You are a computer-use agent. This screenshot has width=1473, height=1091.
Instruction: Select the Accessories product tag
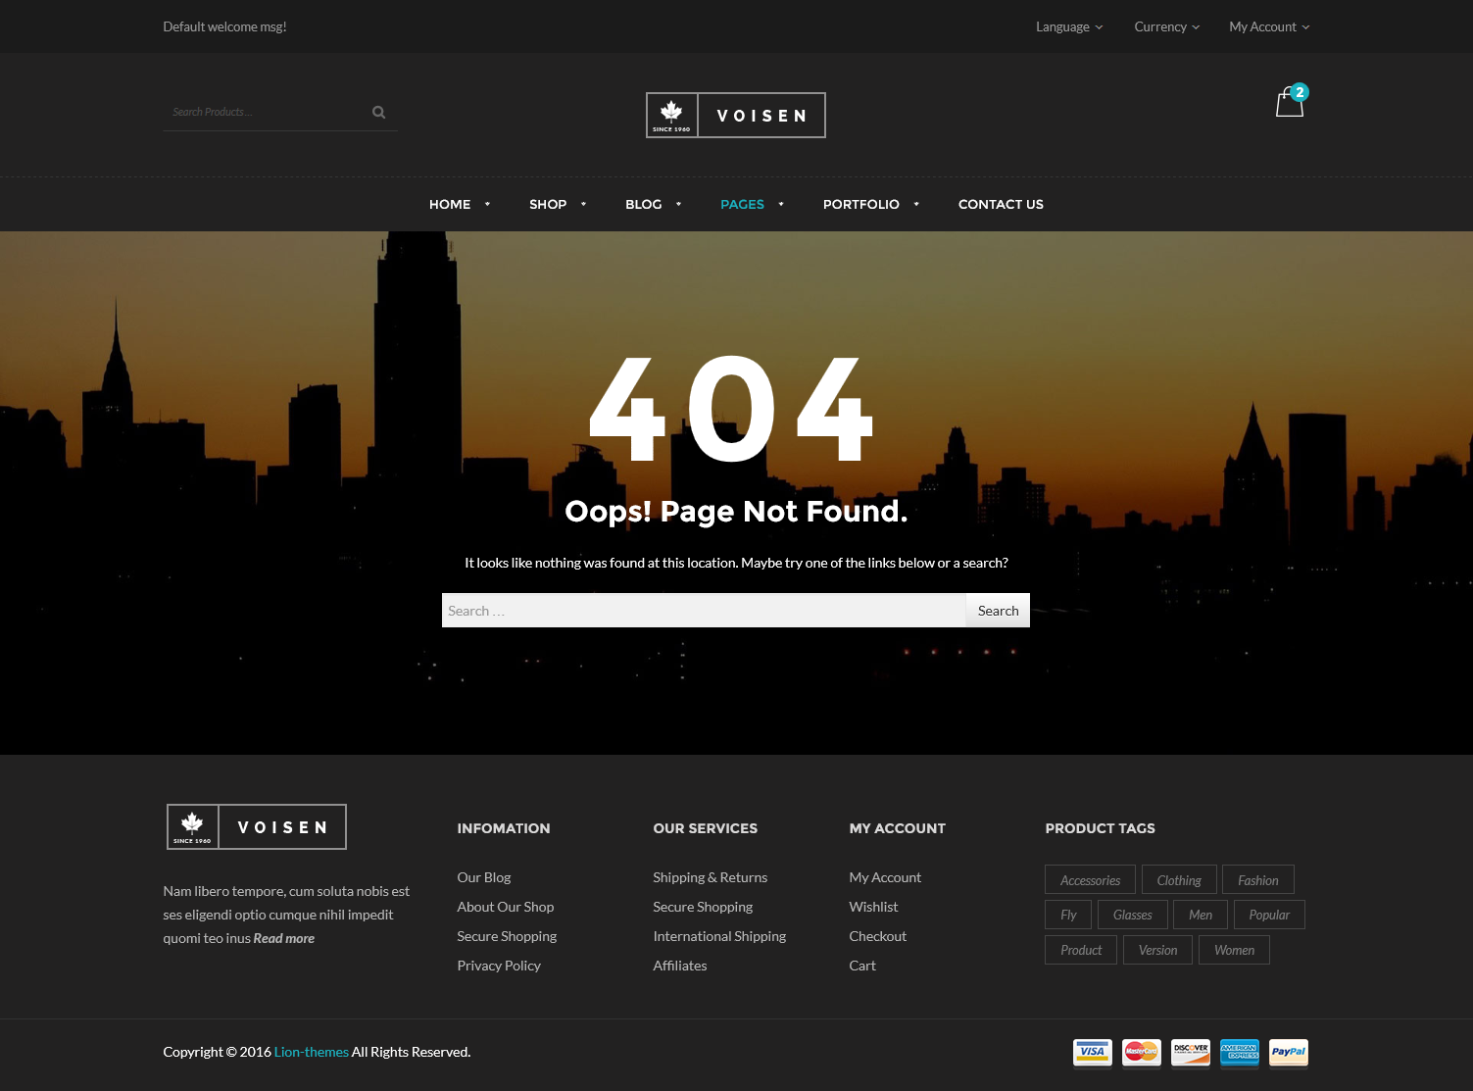(1090, 880)
